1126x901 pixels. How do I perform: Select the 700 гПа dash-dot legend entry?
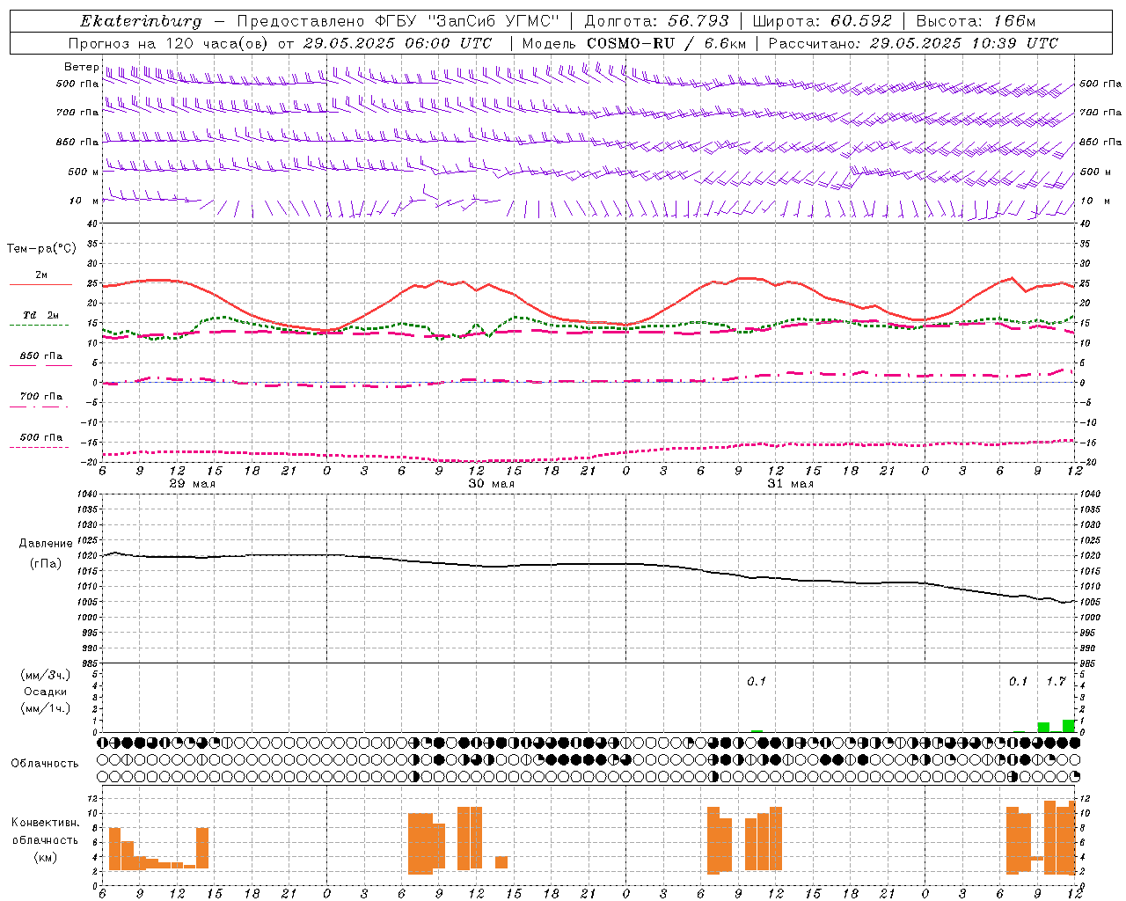(x=40, y=400)
